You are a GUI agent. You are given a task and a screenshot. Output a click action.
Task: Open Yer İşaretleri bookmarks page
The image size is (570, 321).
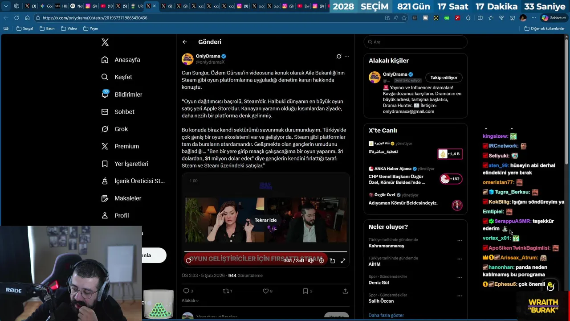[x=125, y=164]
